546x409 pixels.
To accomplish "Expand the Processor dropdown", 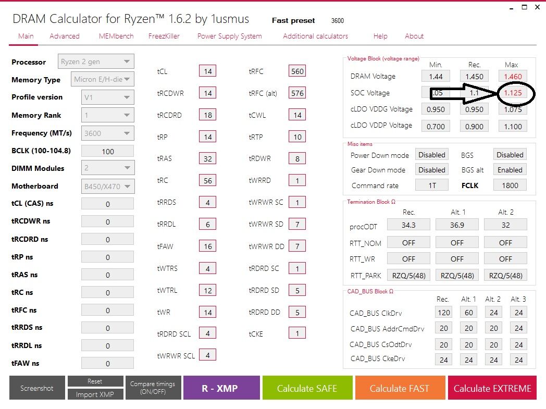I will [x=96, y=61].
